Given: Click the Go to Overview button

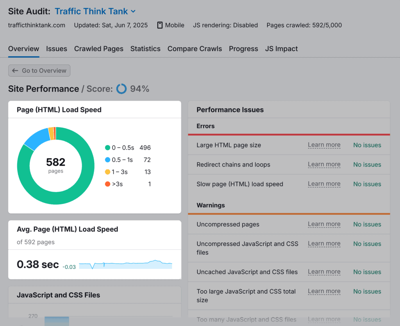Looking at the screenshot, I should (x=39, y=70).
